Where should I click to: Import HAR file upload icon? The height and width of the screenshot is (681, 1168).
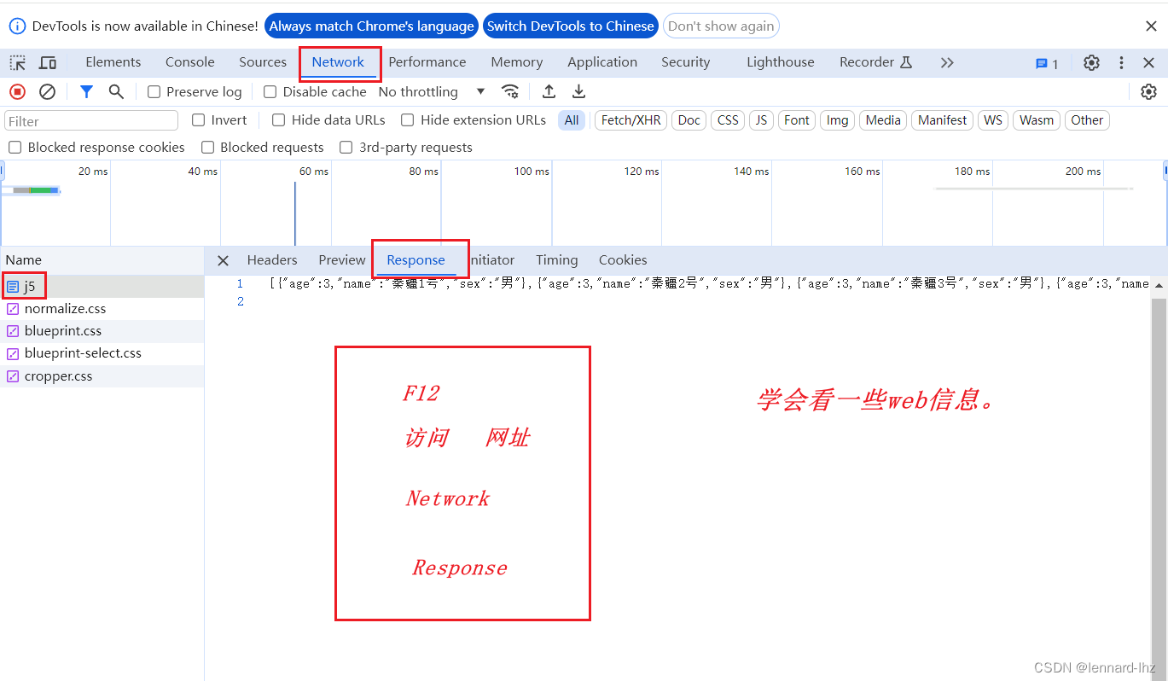click(549, 91)
